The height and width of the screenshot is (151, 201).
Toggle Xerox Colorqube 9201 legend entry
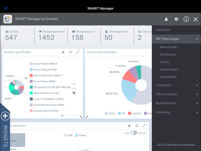pyautogui.click(x=43, y=70)
